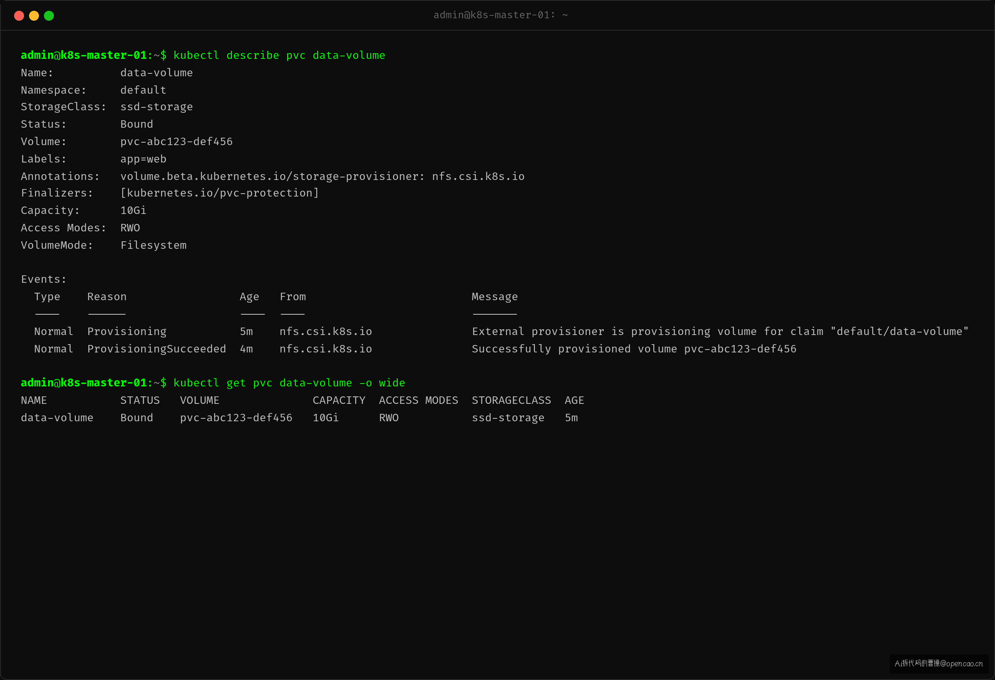Screen dimensions: 995x680
Task: Click the 'From' column header in Events
Action: (x=292, y=297)
